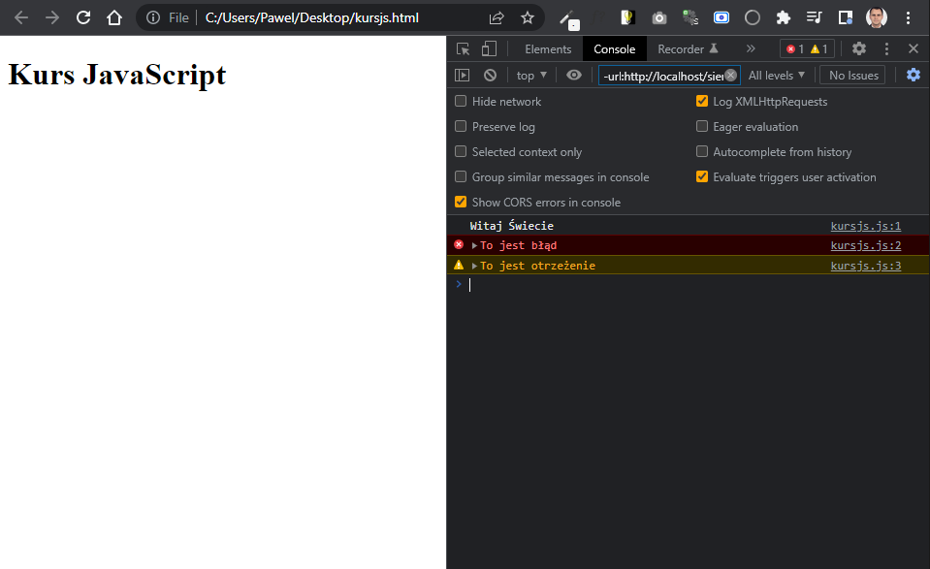
Task: Open kursjs.js:1 source link
Action: point(865,226)
